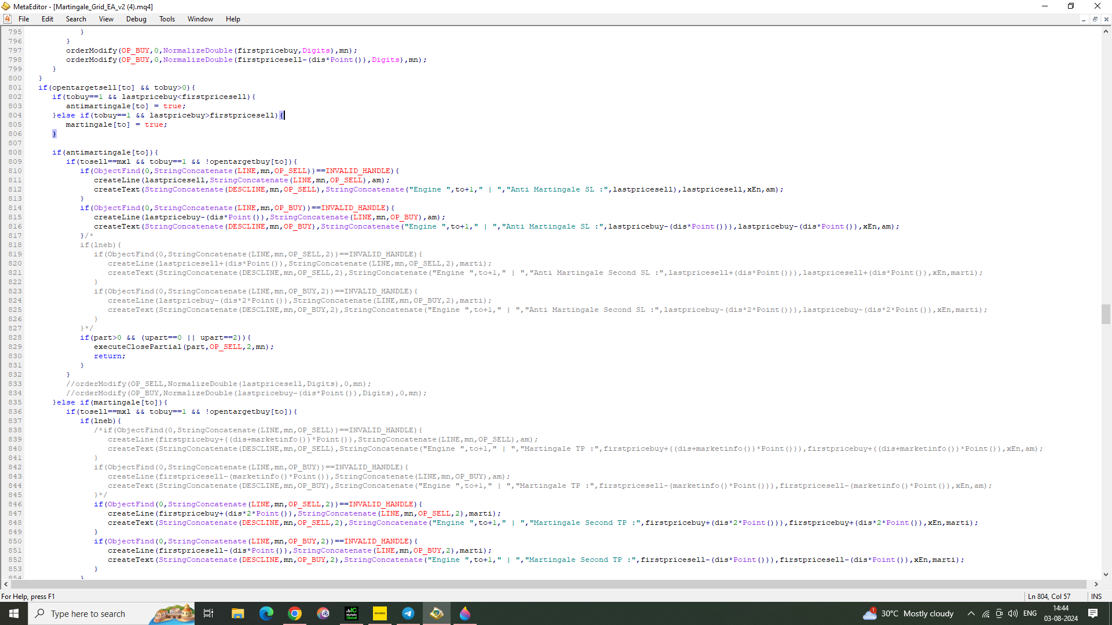Switch to Google Chrome in the taskbar
Viewport: 1112px width, 625px height.
[x=295, y=613]
